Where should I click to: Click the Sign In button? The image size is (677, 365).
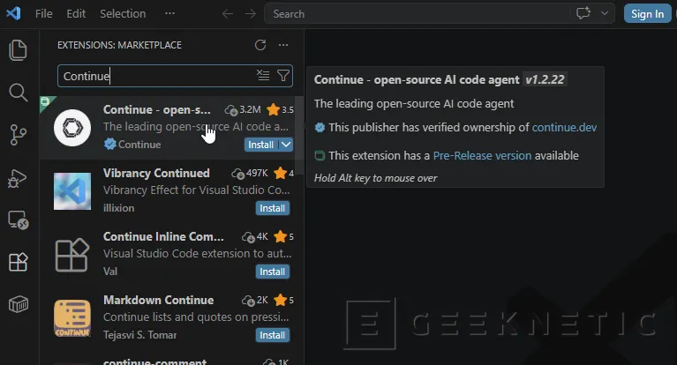click(647, 14)
